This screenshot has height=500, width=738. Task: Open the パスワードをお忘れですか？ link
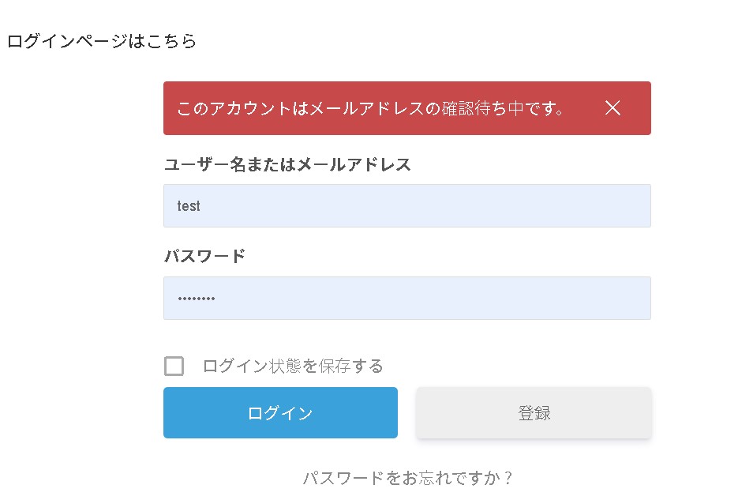409,478
